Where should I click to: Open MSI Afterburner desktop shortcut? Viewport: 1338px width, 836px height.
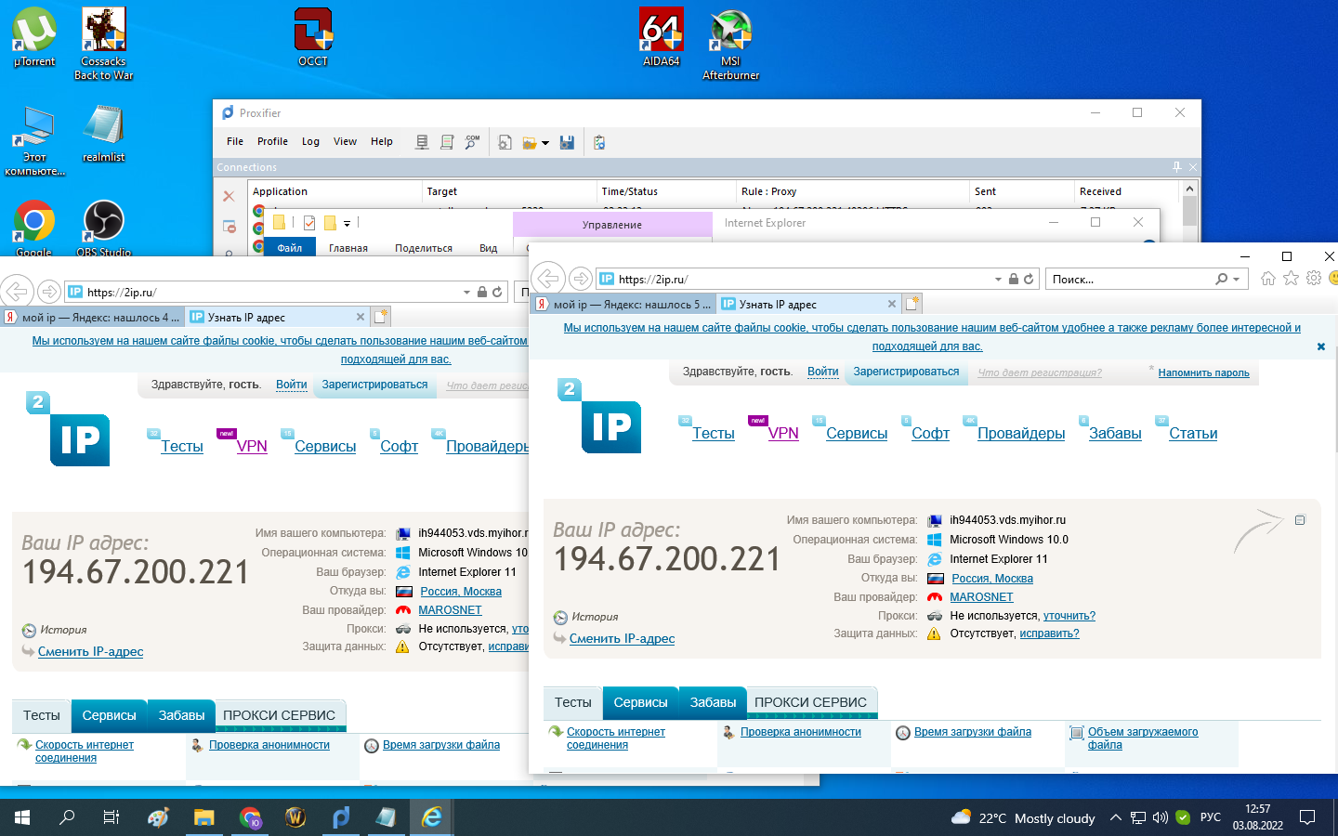coord(730,44)
